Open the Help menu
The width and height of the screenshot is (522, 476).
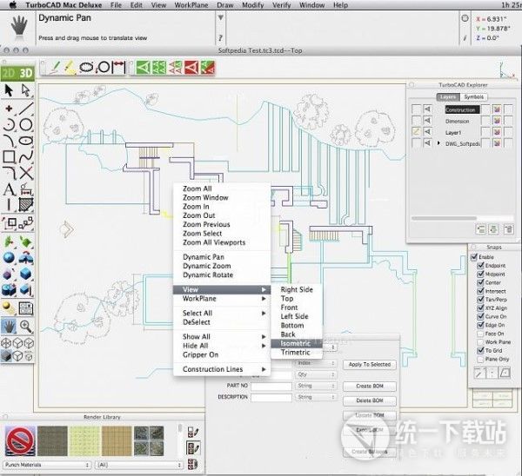(x=340, y=5)
